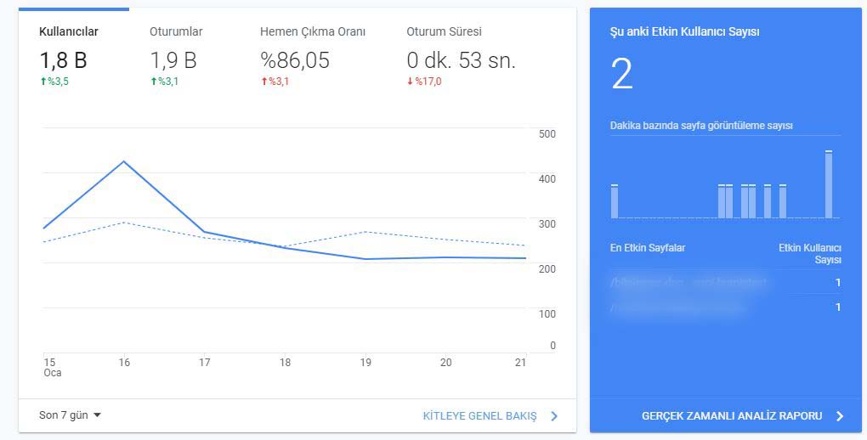The height and width of the screenshot is (440, 867).
Task: Open the Son 7 gün dropdown
Action: click(x=70, y=415)
